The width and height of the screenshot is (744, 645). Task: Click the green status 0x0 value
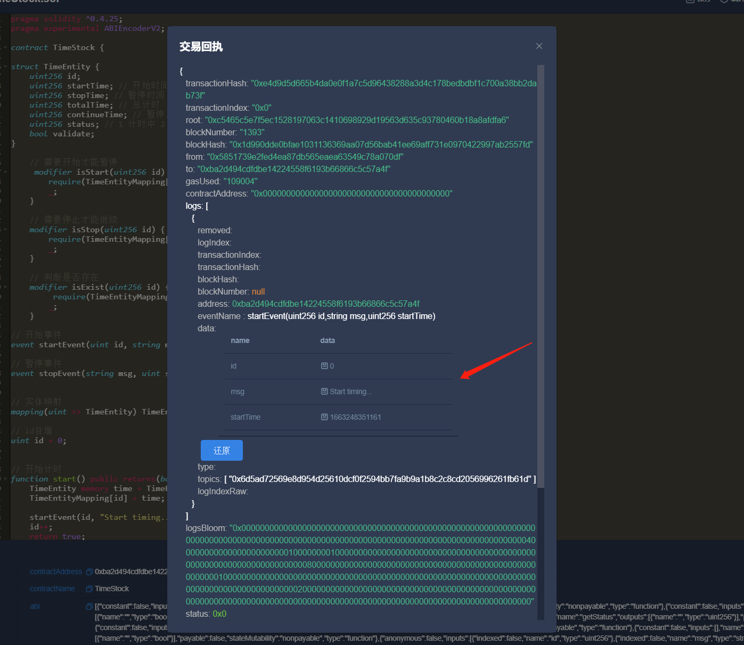(219, 614)
